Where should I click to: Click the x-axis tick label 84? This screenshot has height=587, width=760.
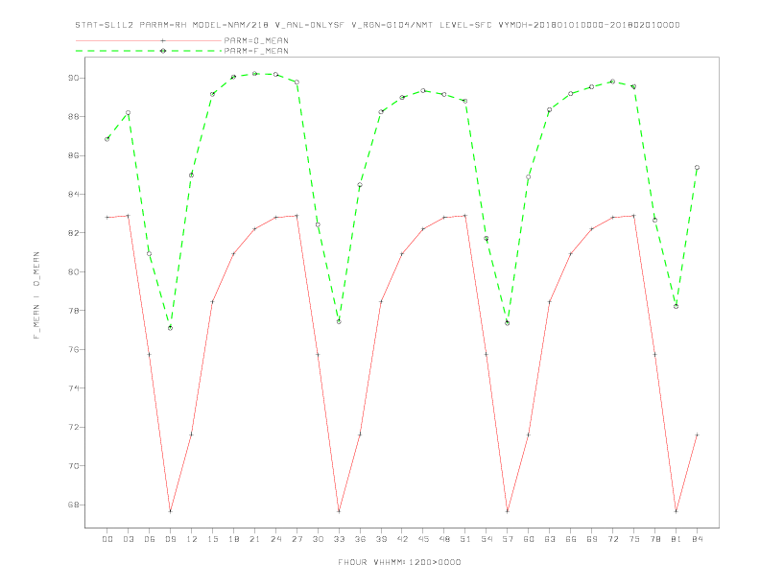pyautogui.click(x=697, y=539)
